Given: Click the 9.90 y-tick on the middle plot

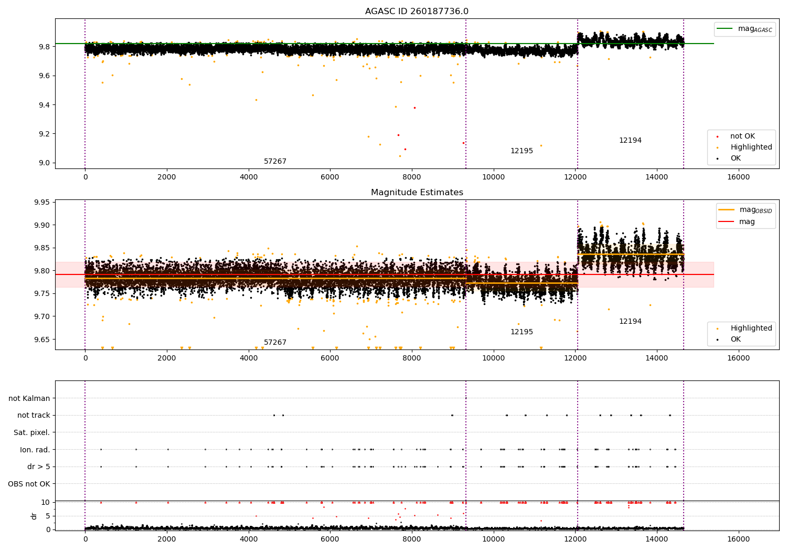Looking at the screenshot, I should (x=42, y=226).
